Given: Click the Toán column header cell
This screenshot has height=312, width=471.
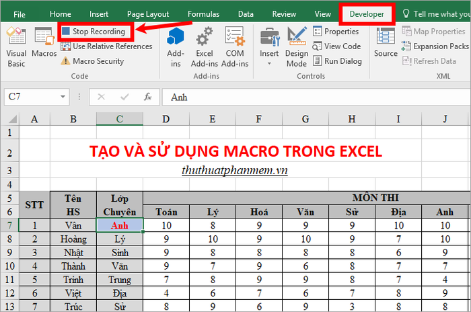Looking at the screenshot, I should pos(166,212).
